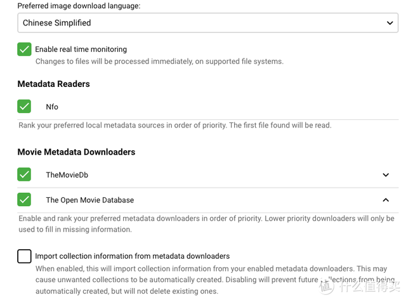Screen dimensions: 406x300
Task: Move TheMovieDb down with chevron arrow
Action: pos(386,175)
